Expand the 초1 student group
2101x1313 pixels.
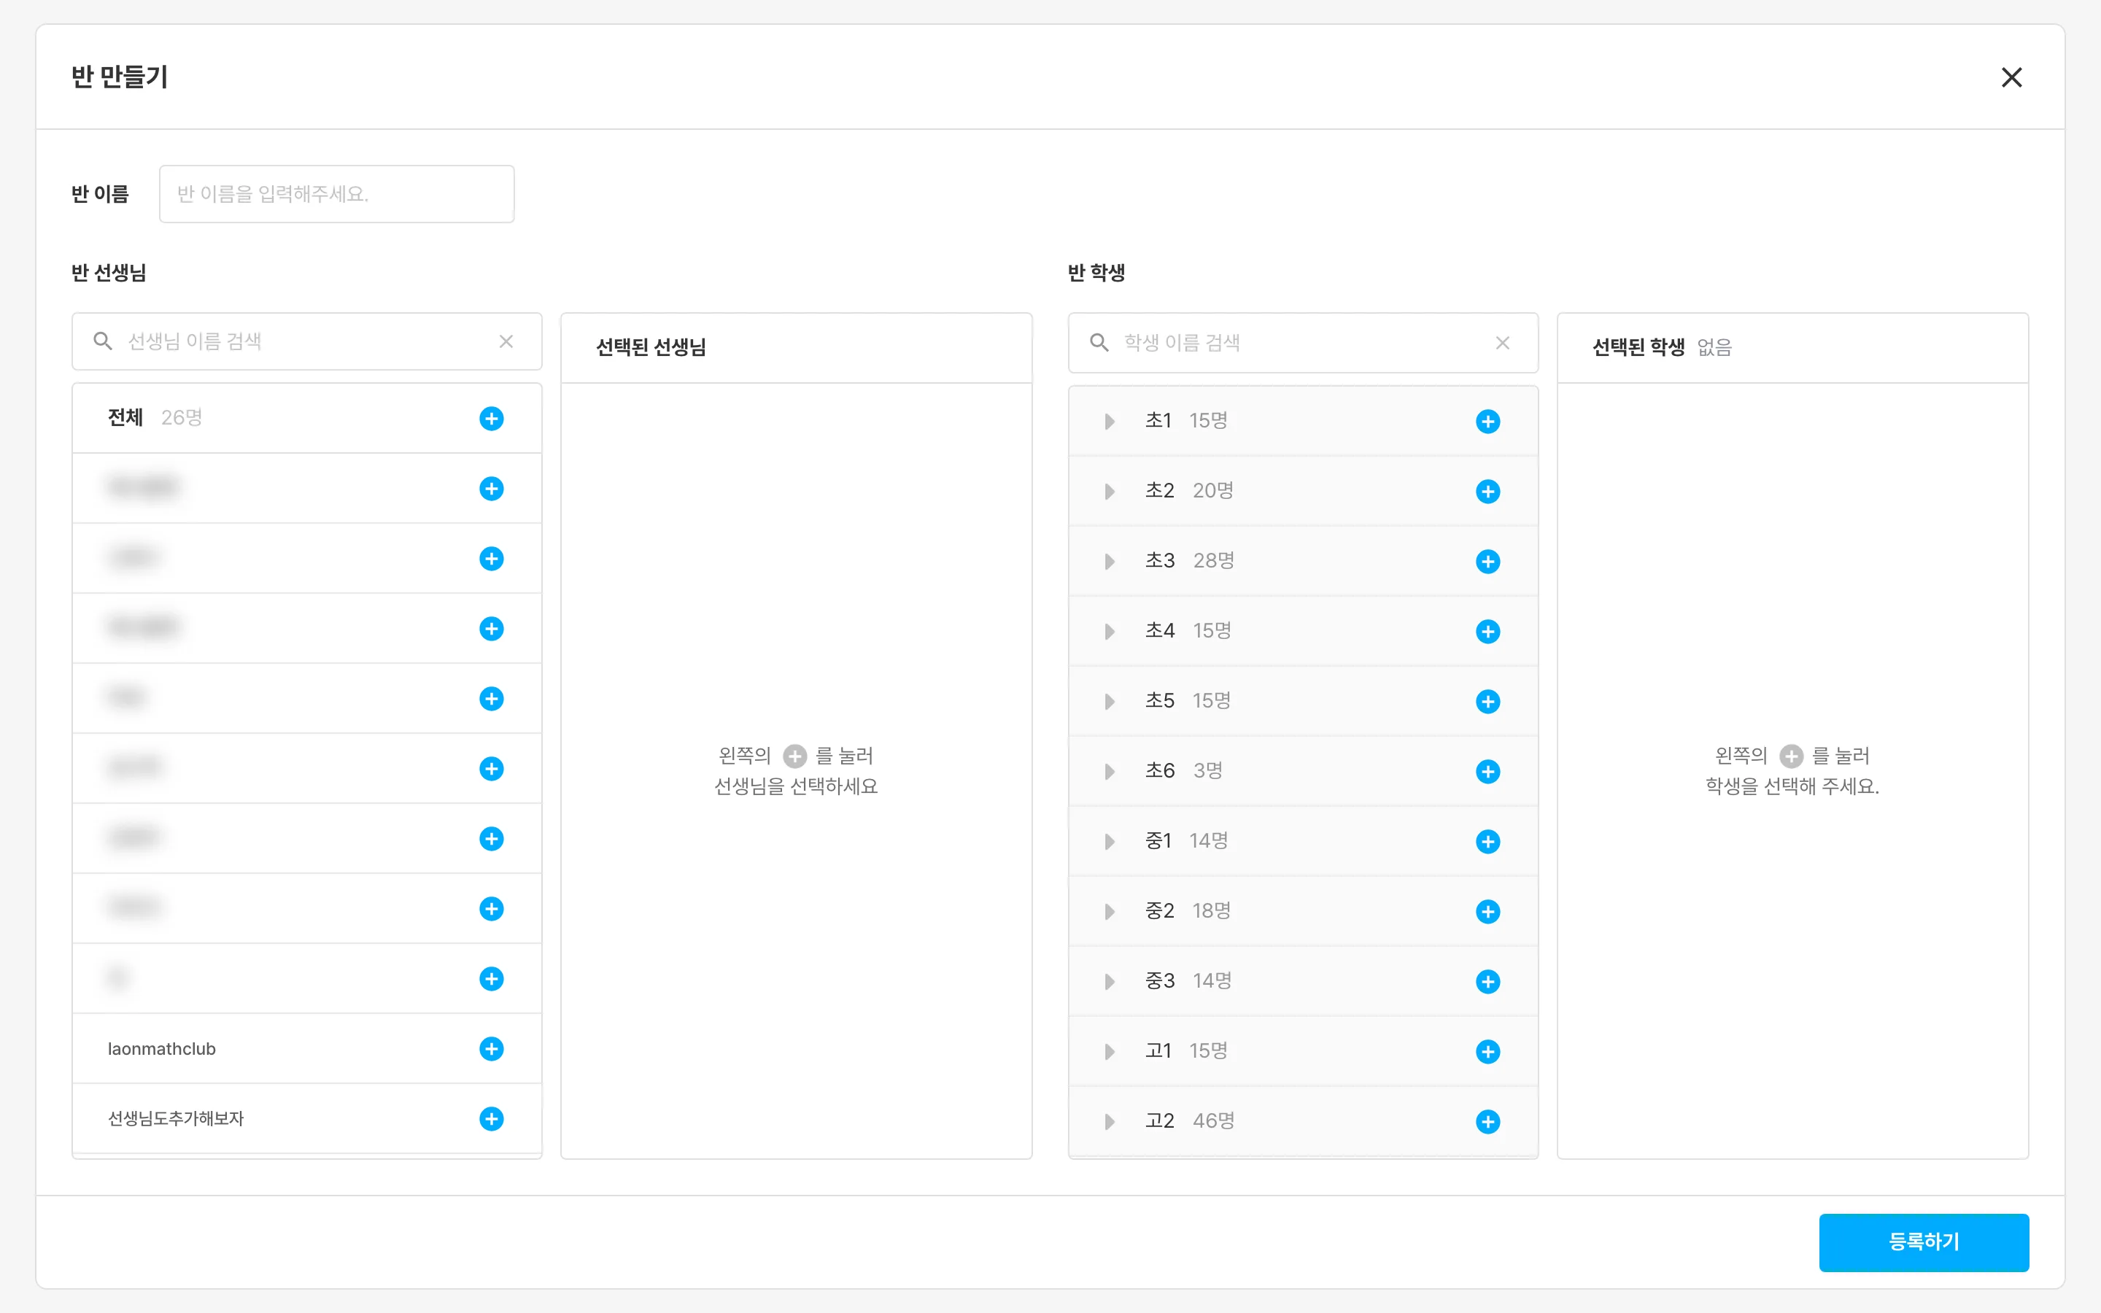(x=1110, y=422)
